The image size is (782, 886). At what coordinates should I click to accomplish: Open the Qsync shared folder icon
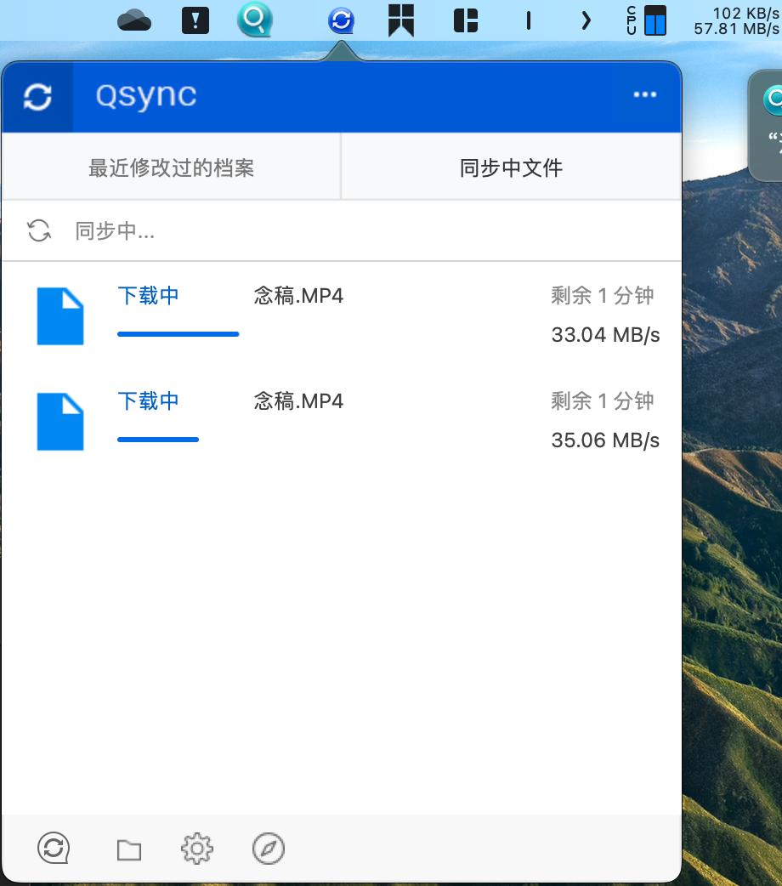128,848
